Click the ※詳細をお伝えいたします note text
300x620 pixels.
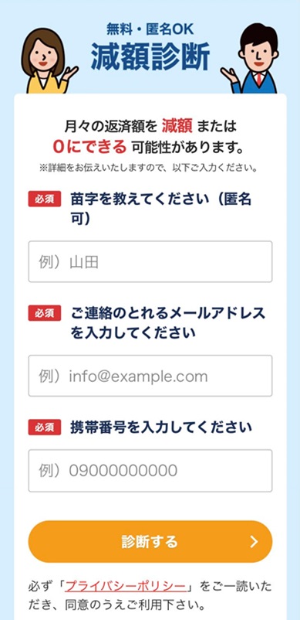(x=149, y=169)
